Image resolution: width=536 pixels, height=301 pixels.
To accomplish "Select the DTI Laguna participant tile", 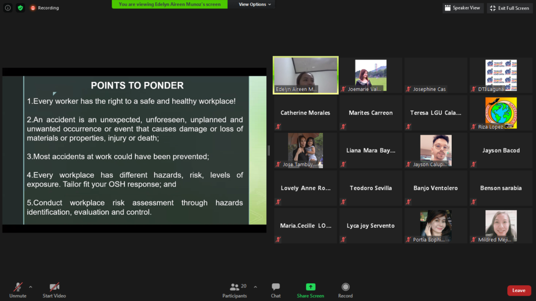I will pos(500,75).
